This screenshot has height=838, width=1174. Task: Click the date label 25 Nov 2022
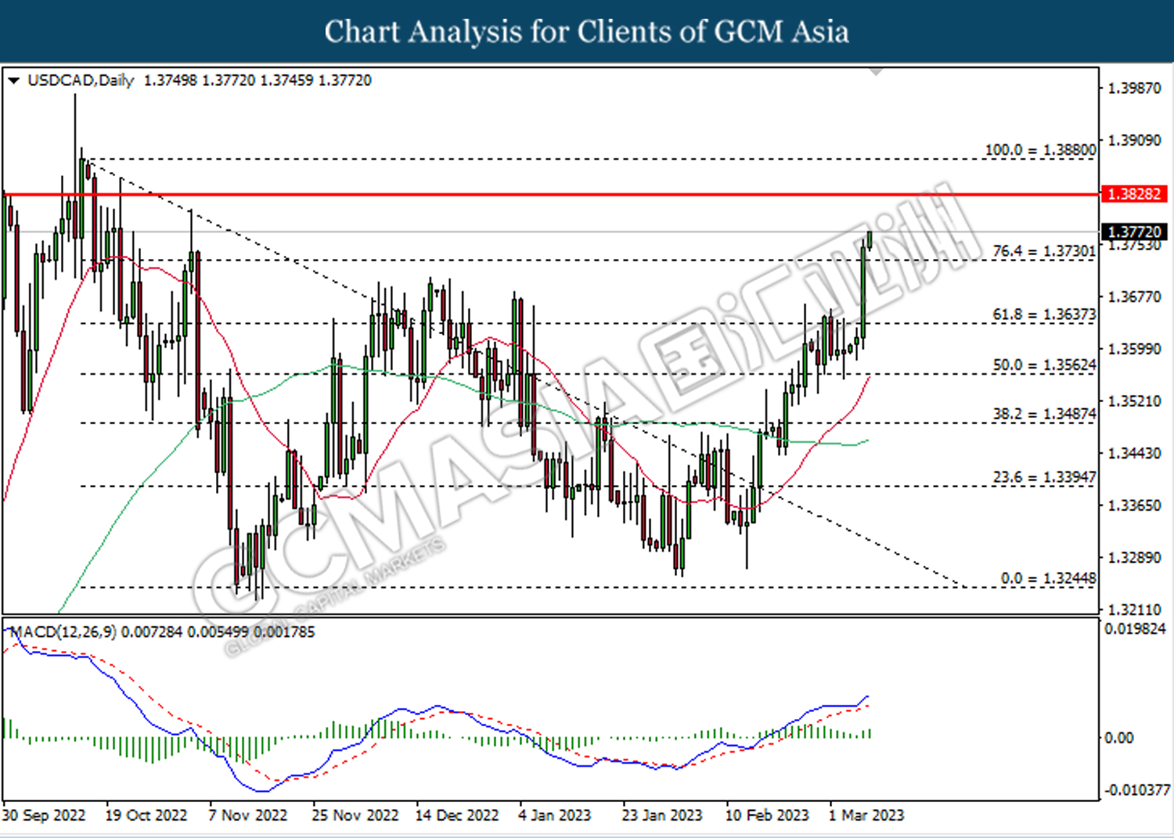[x=355, y=815]
